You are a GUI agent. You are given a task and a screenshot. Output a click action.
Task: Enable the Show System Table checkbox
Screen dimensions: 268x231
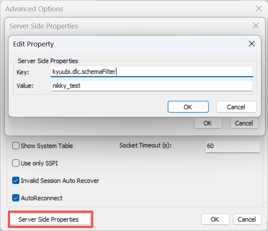pos(16,146)
